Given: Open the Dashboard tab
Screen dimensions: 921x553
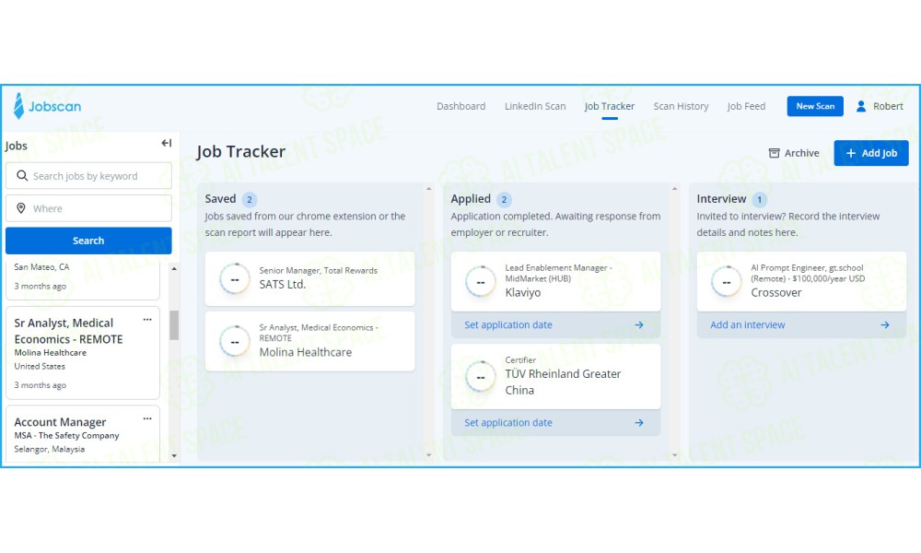Looking at the screenshot, I should coord(461,106).
